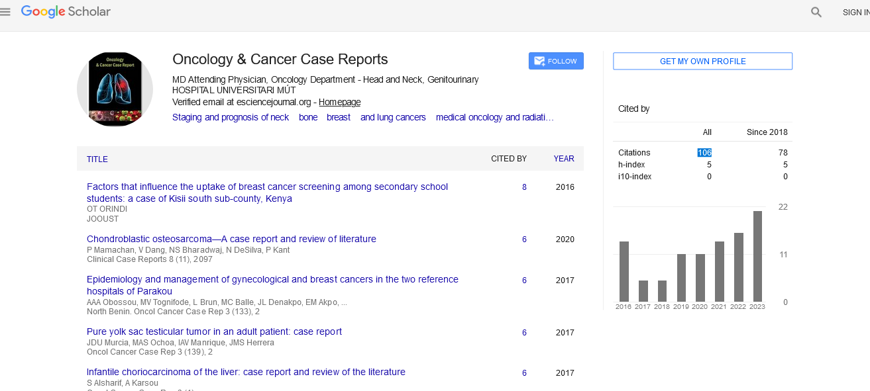Select 'and lung cancers' interest tag
Viewport: 870px width, 391px height.
tap(393, 117)
